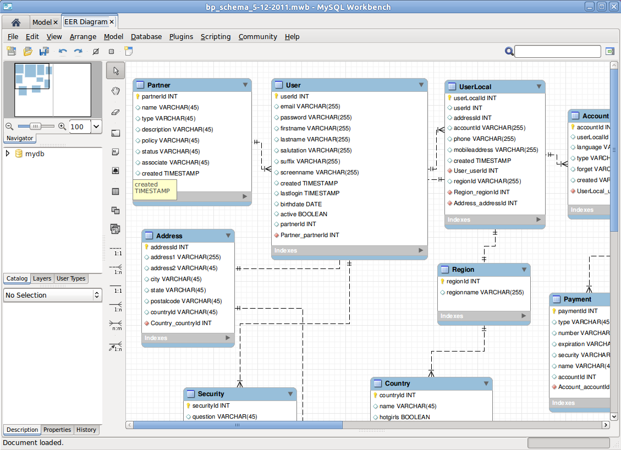Select the new table tool

116,191
